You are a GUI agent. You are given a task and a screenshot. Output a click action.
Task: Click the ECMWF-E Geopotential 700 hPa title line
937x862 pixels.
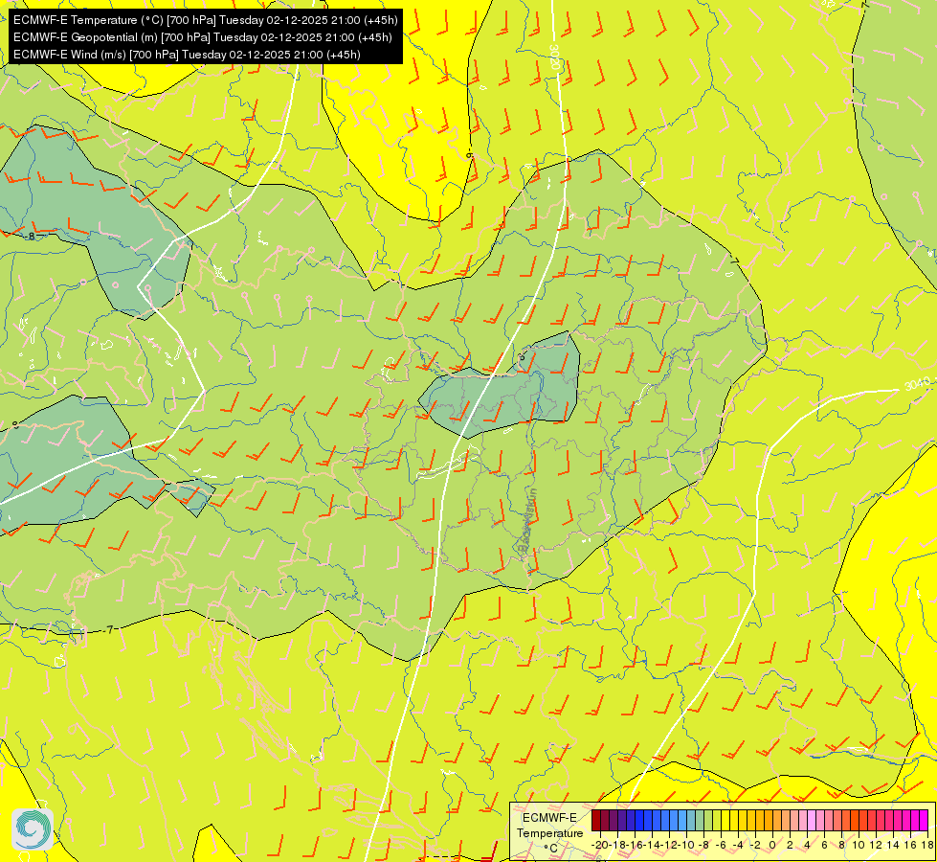(203, 37)
